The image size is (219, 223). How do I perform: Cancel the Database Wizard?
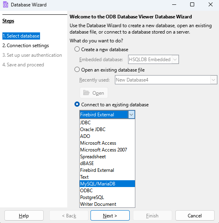click(x=195, y=215)
